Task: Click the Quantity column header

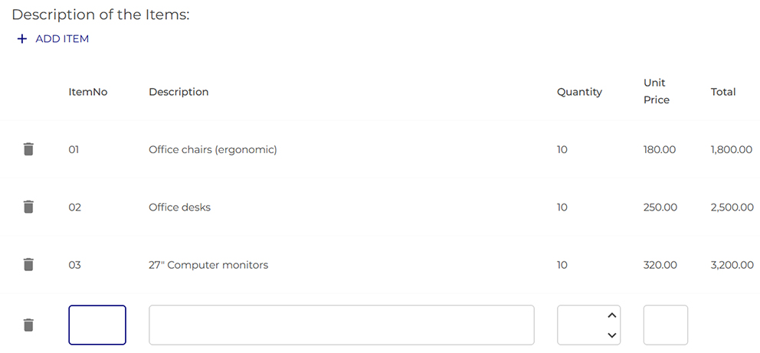Action: coord(579,92)
